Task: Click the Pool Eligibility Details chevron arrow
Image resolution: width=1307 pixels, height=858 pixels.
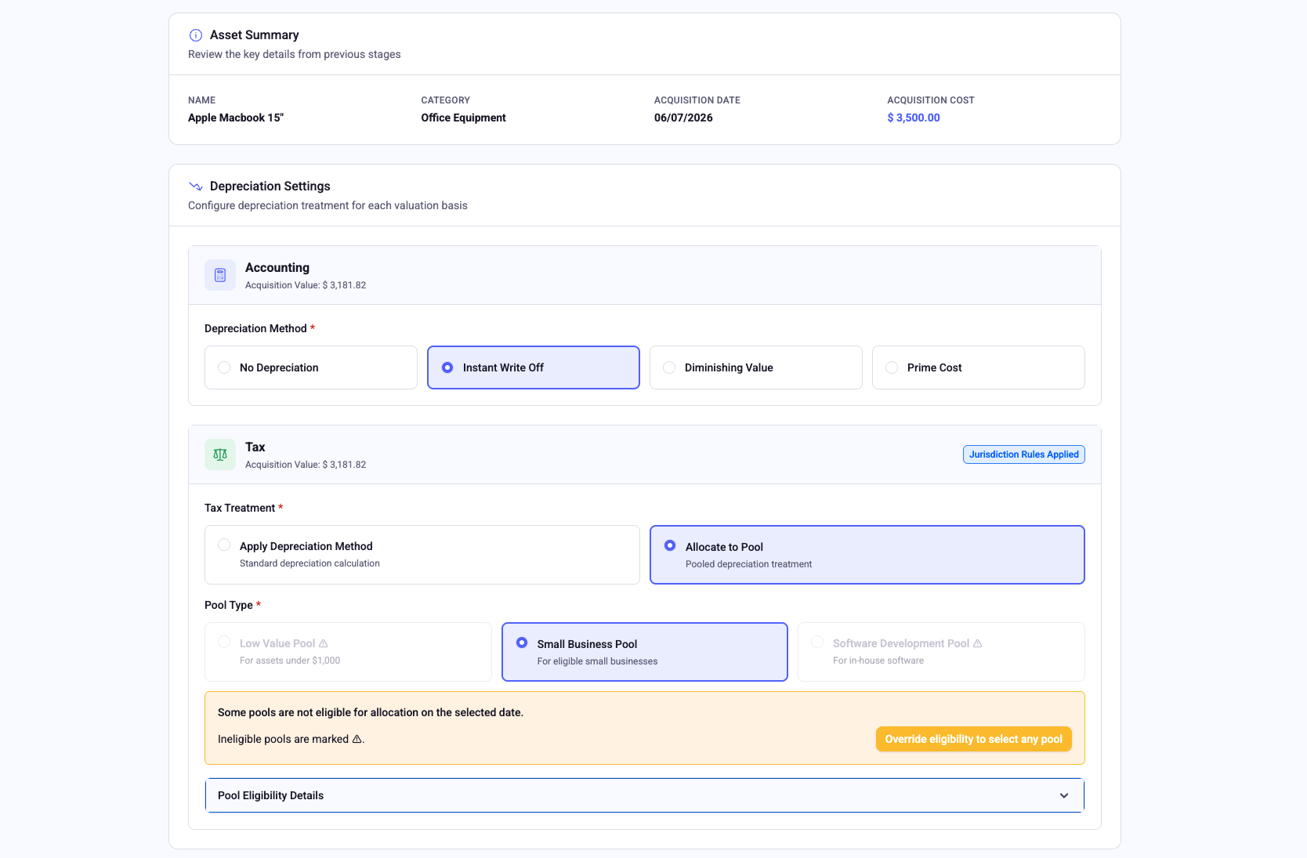Action: (1064, 795)
